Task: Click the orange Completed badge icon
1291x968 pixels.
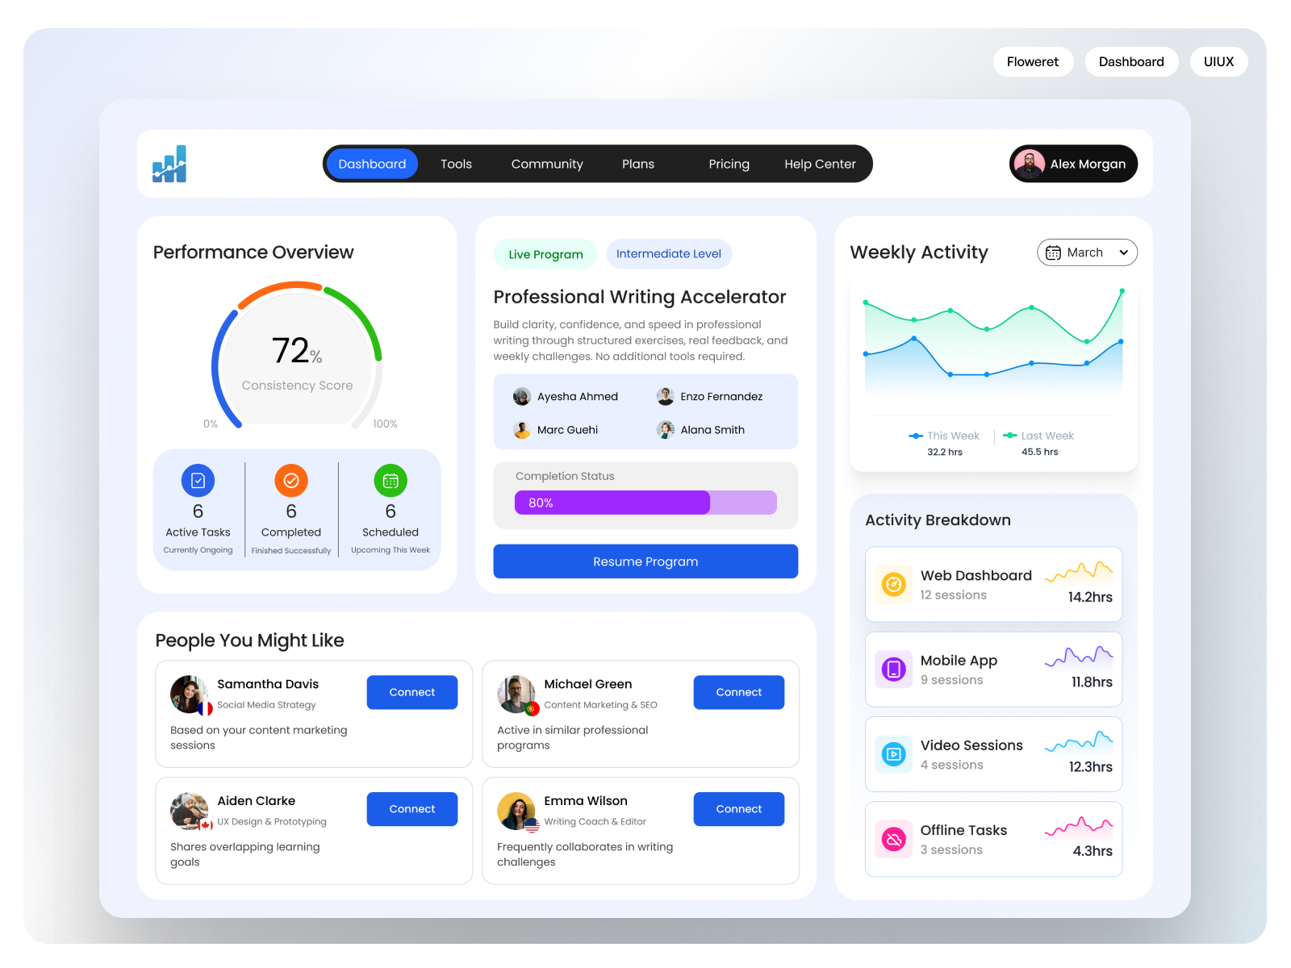Action: tap(290, 481)
